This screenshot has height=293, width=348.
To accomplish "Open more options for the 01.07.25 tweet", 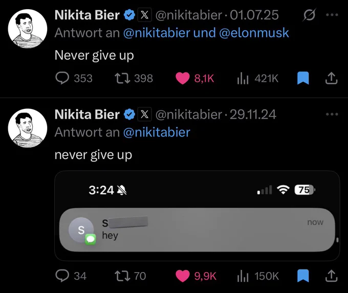I will (x=332, y=15).
